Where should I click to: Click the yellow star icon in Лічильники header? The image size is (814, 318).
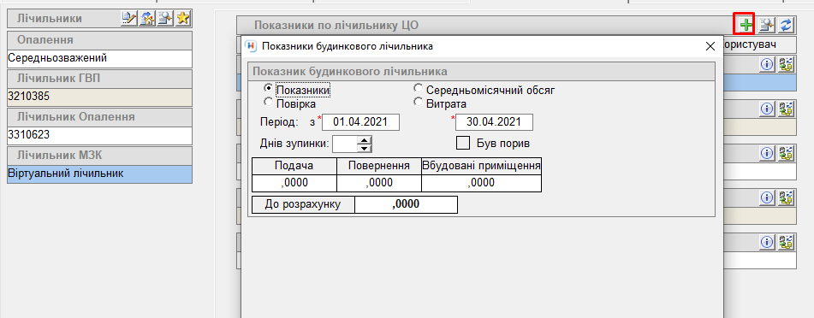(182, 19)
